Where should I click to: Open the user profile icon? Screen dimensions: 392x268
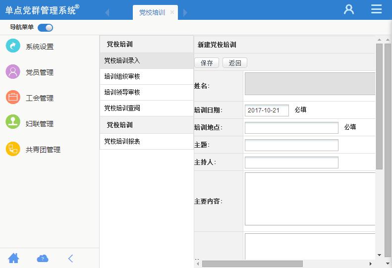tap(349, 9)
